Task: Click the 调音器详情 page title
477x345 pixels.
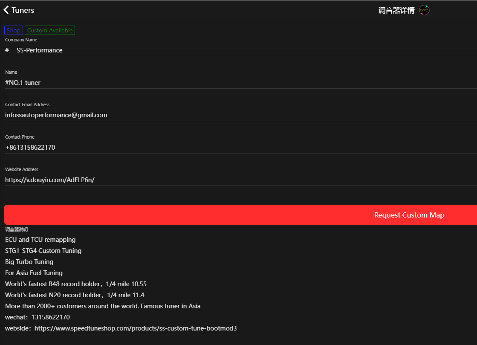Action: coord(396,11)
